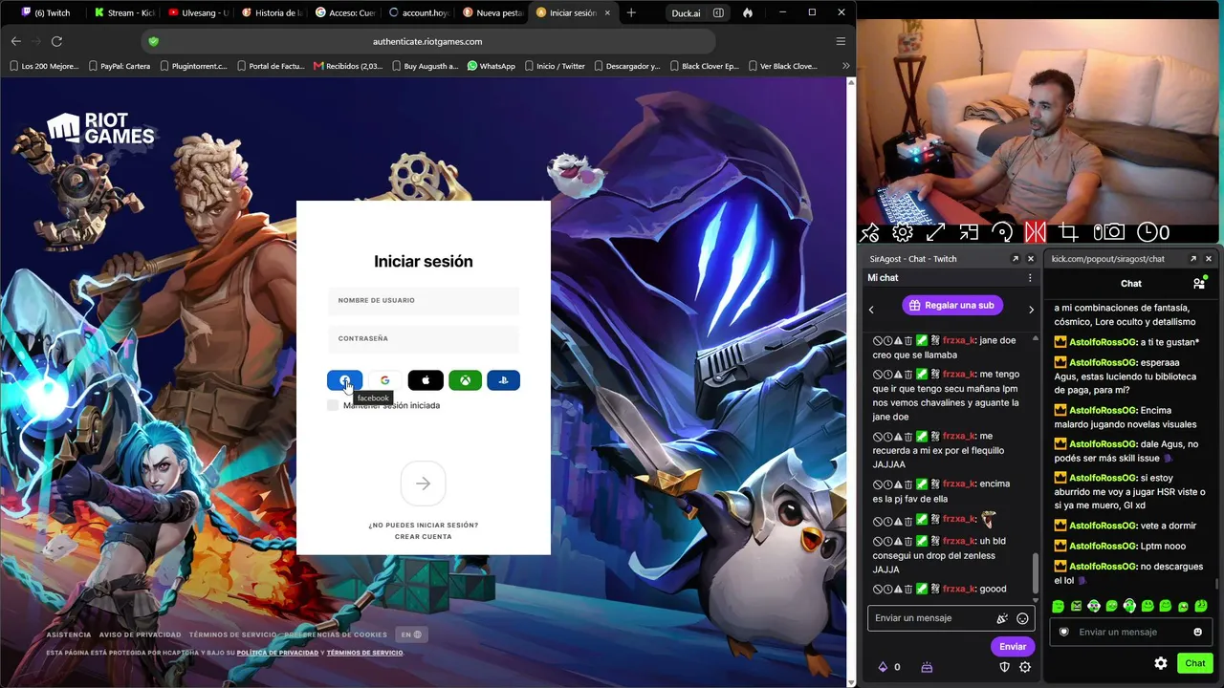Click the Twitch shield moderation icon

click(x=1005, y=667)
